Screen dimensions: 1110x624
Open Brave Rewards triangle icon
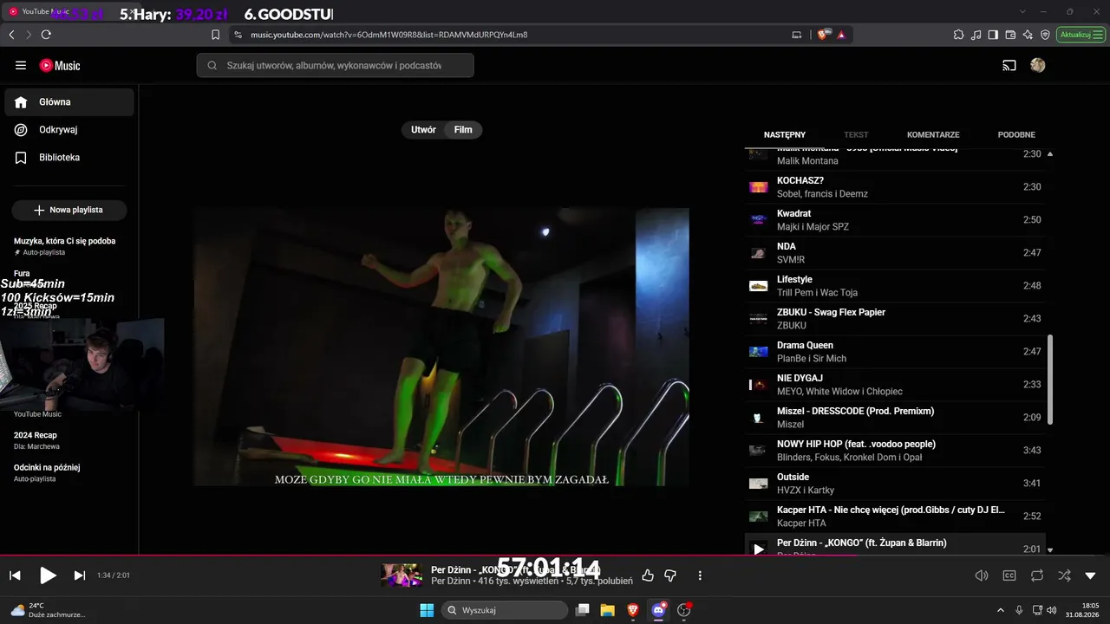(x=841, y=35)
